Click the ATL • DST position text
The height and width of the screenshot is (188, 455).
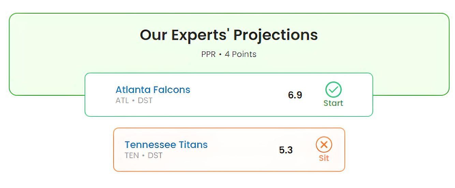tap(134, 101)
